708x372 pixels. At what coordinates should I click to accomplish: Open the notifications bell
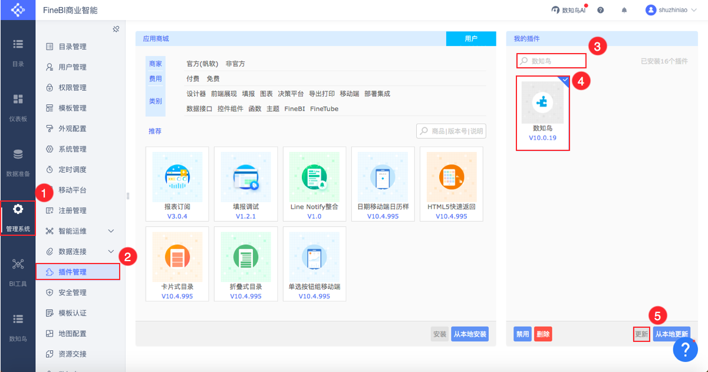click(624, 10)
